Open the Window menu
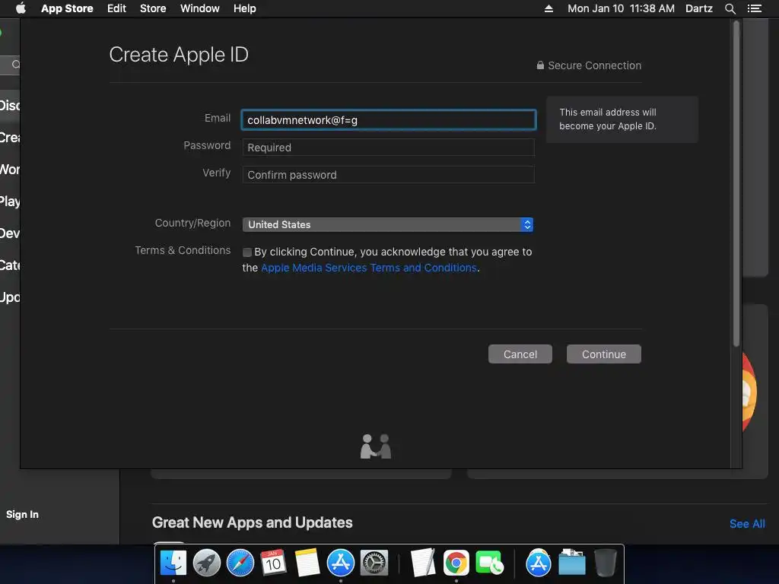 tap(200, 8)
